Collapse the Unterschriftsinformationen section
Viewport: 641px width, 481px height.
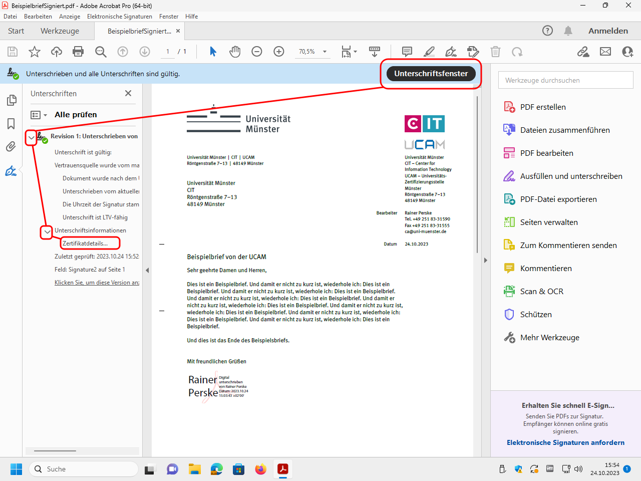(47, 231)
